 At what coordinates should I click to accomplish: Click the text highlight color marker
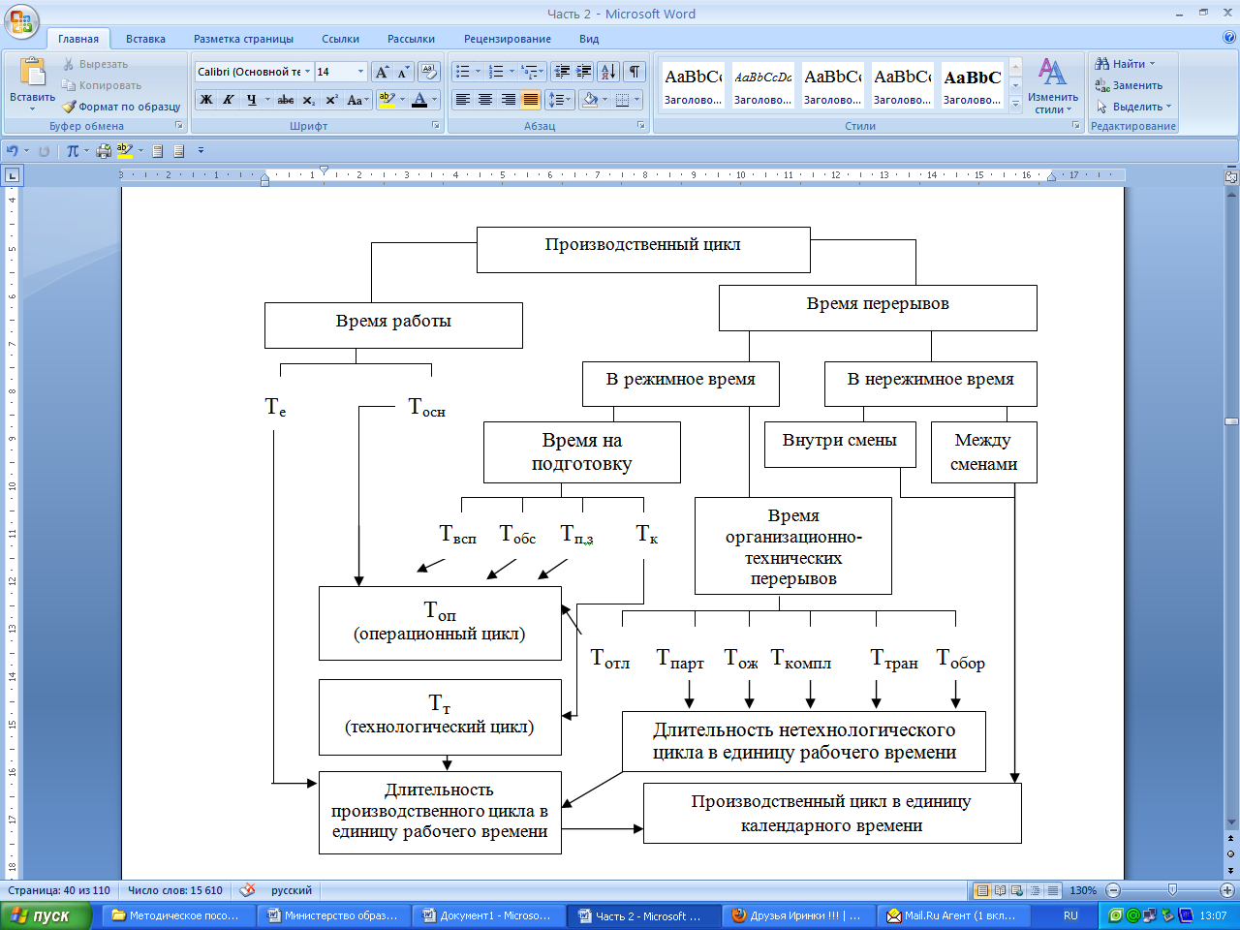tap(387, 100)
